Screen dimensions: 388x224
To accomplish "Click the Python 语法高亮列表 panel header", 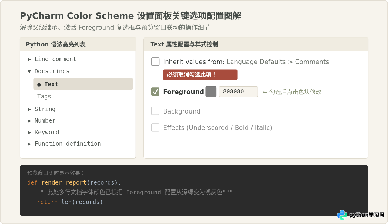I will point(78,44).
